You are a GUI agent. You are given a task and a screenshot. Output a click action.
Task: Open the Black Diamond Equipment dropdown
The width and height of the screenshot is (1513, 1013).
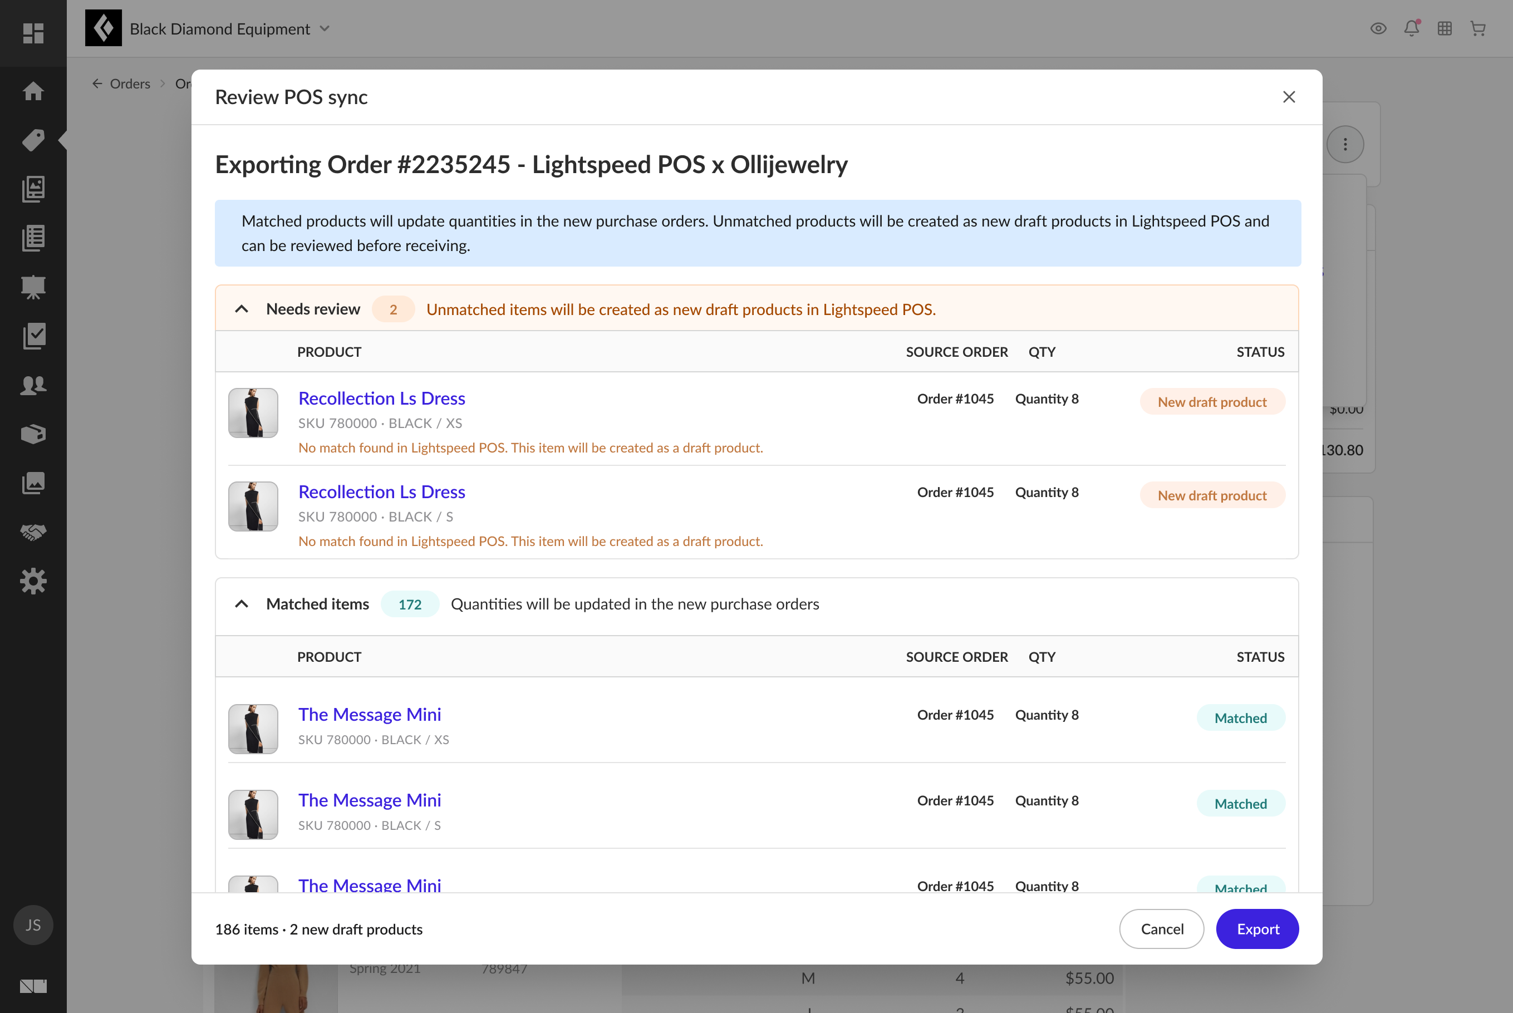(x=229, y=28)
